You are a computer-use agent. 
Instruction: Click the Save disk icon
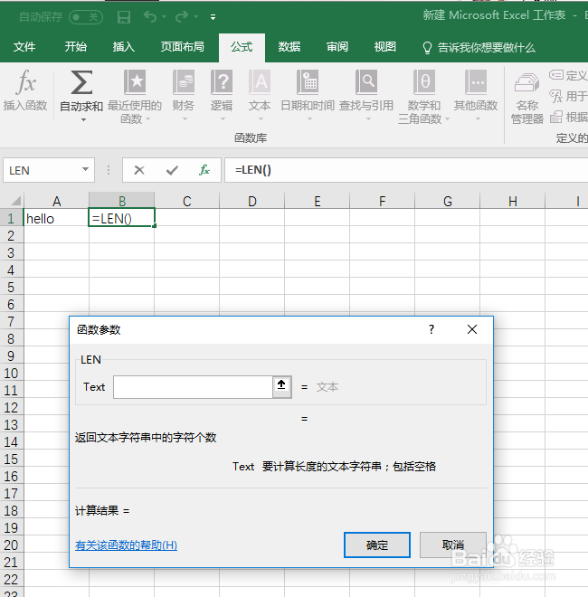pos(124,17)
